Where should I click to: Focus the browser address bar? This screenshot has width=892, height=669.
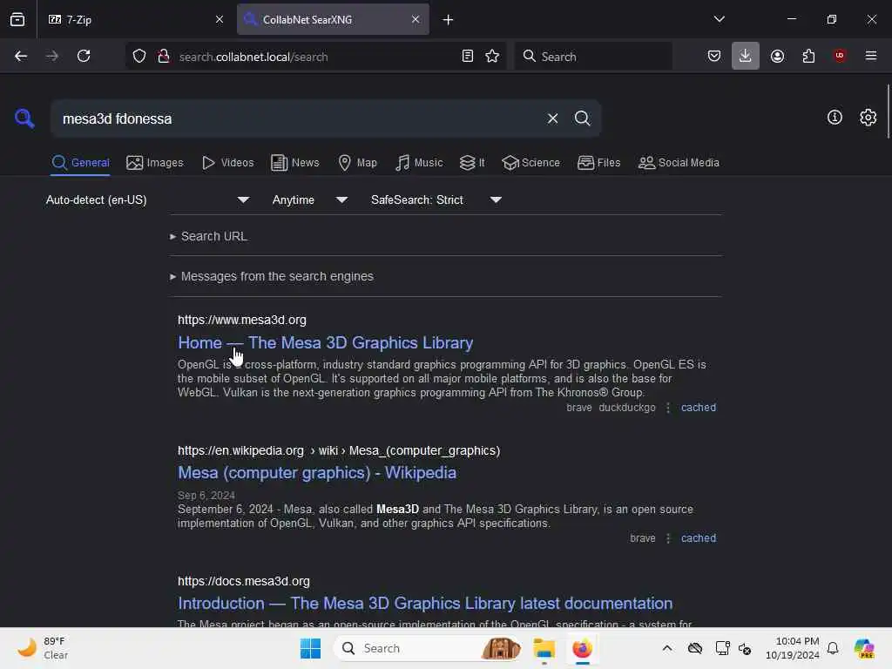tap(315, 57)
